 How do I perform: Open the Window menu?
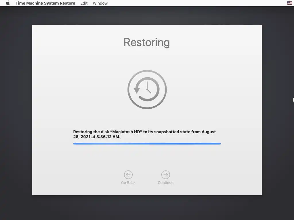point(100,3)
